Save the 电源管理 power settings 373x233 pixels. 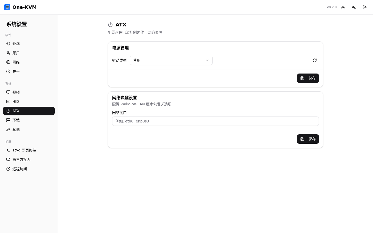(308, 78)
